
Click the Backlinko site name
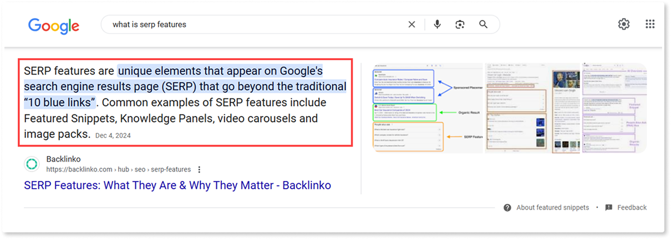[x=64, y=159]
